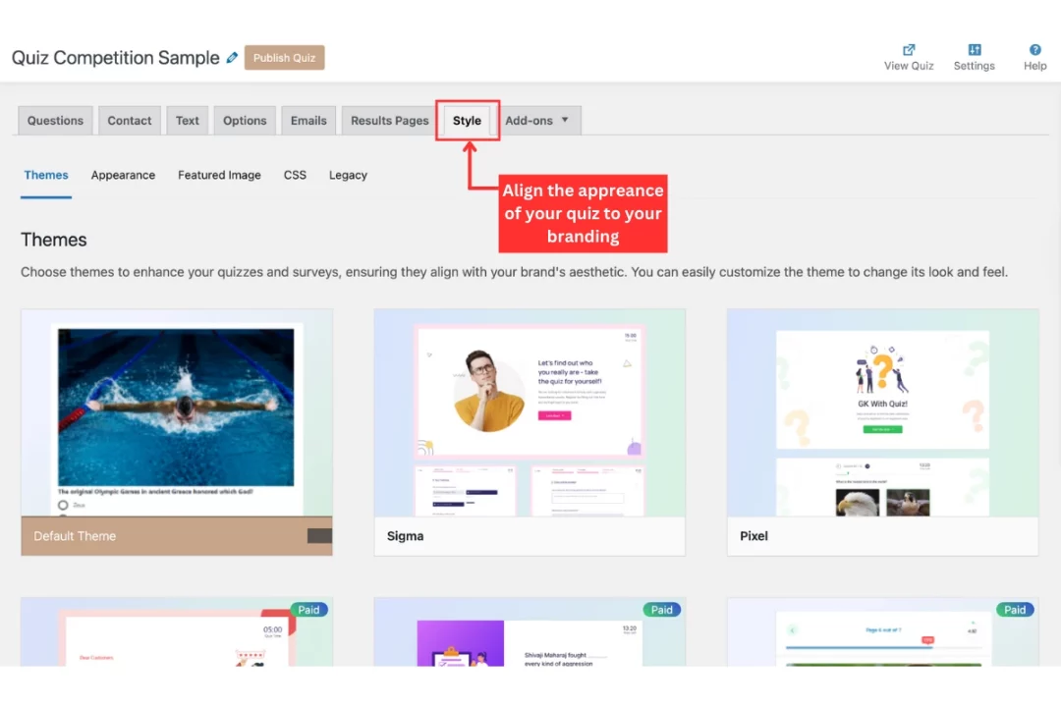Open the Appearance sub-tab

click(123, 175)
